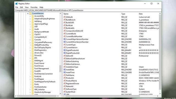Click the icon next to CompositionEditionID
176x99 pixels.
click(64, 31)
